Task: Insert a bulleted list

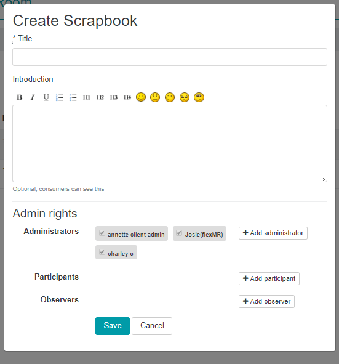Action: tap(73, 97)
